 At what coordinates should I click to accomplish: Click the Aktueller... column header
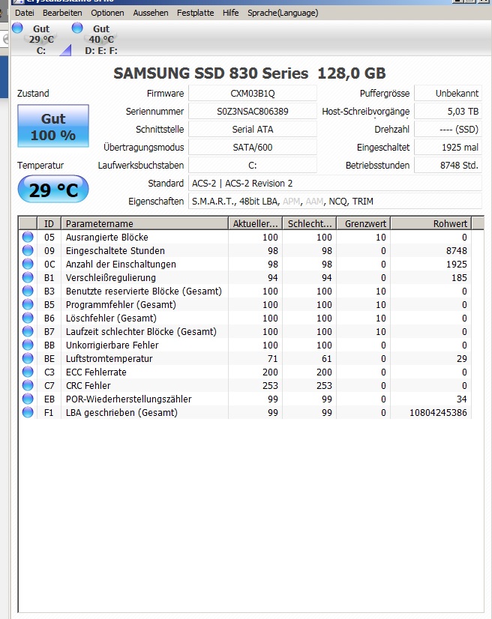(x=255, y=223)
